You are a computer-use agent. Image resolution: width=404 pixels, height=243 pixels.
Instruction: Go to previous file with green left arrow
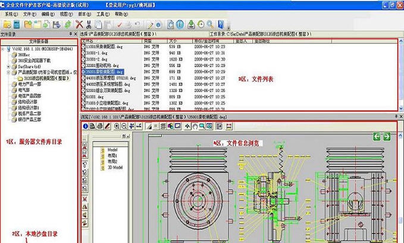tap(377, 137)
